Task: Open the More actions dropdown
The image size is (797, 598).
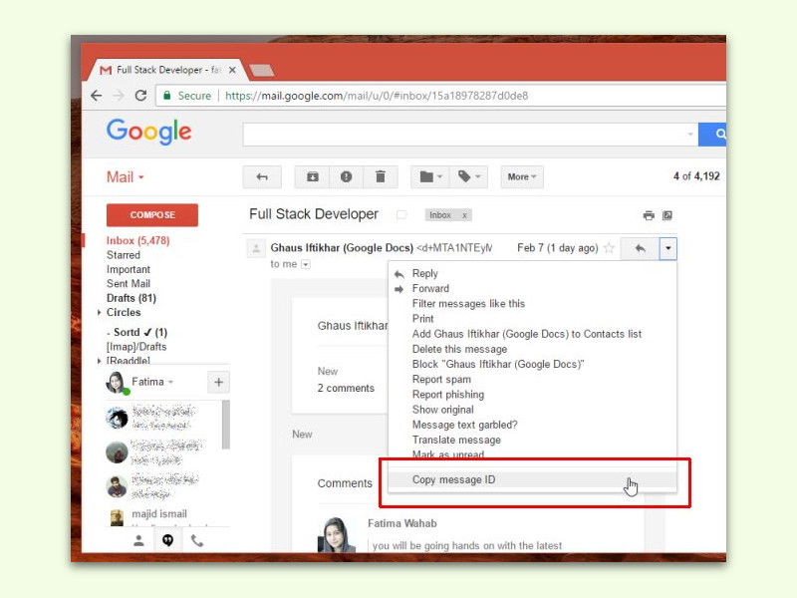Action: coord(521,177)
